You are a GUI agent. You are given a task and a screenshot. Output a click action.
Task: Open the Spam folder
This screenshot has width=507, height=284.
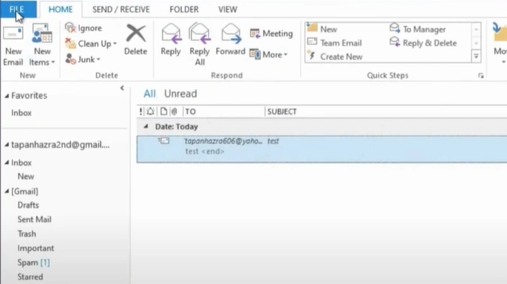pyautogui.click(x=34, y=262)
